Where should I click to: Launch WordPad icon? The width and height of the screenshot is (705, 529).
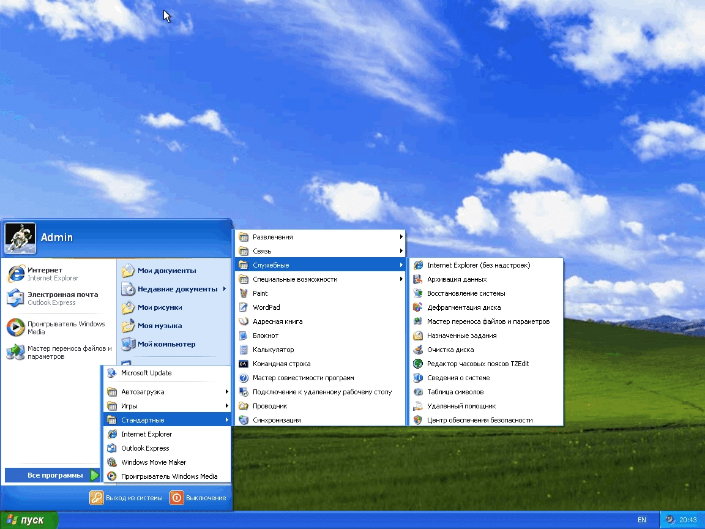click(243, 307)
